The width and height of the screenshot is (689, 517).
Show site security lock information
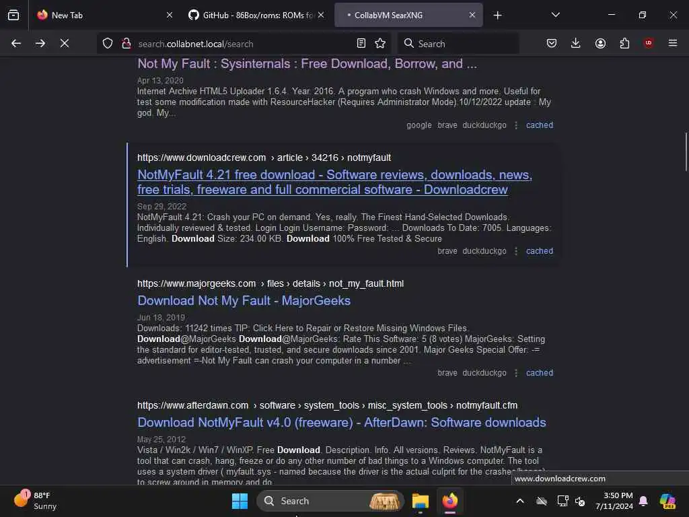(126, 44)
